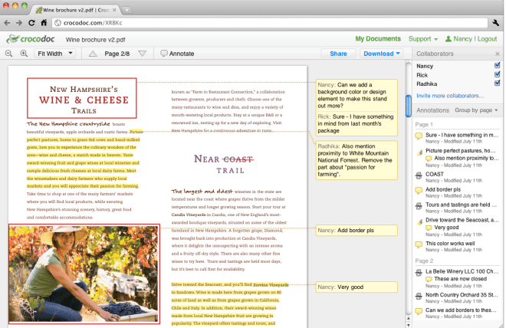Toggle Radhika's collaborator checkbox

(x=497, y=84)
